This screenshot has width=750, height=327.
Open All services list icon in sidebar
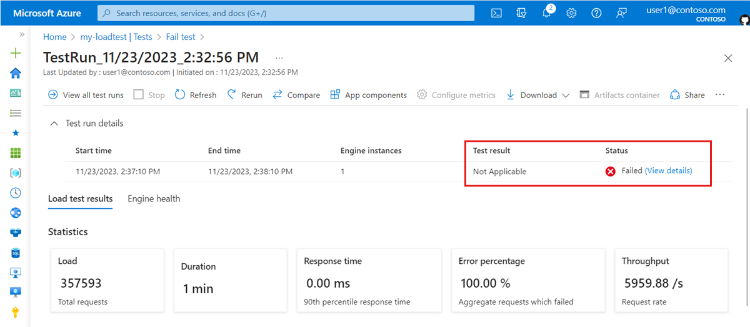pyautogui.click(x=16, y=113)
